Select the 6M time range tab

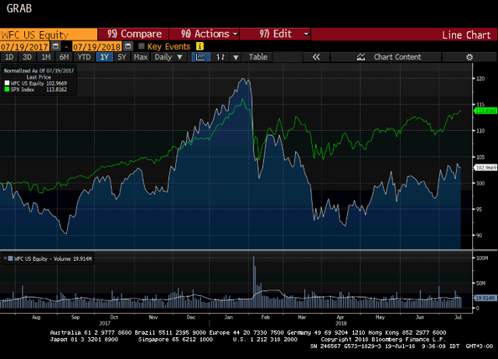pos(64,57)
